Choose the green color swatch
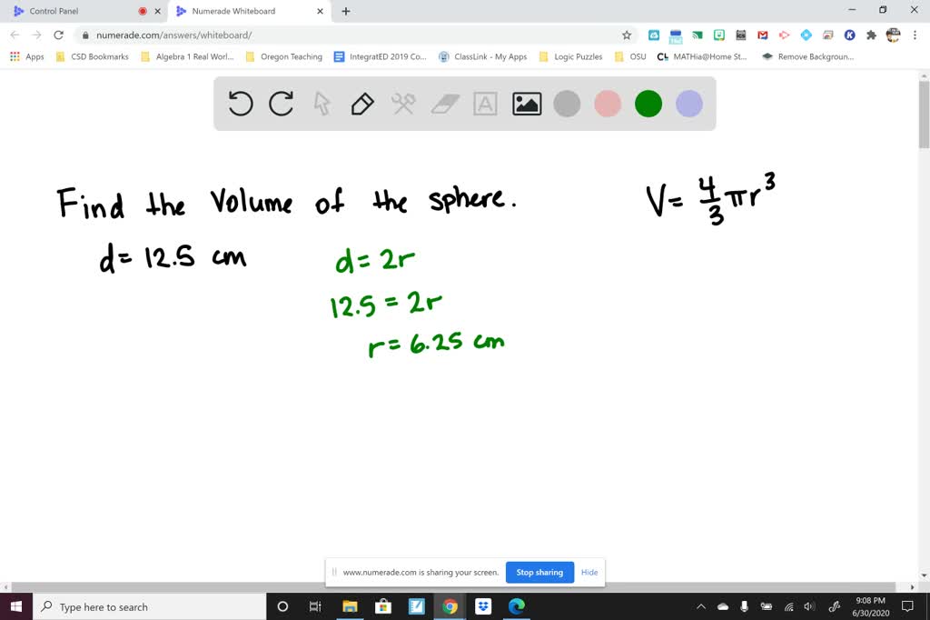The height and width of the screenshot is (620, 930). click(648, 104)
